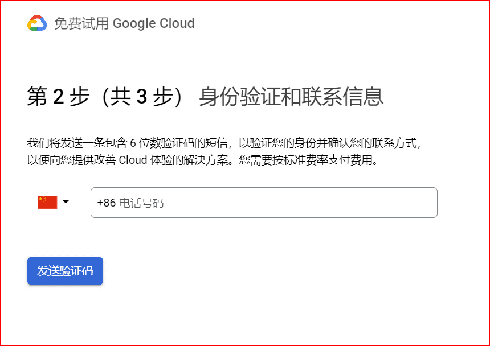
Task: Click the 免费试用 Google Cloud header
Action: pos(123,23)
